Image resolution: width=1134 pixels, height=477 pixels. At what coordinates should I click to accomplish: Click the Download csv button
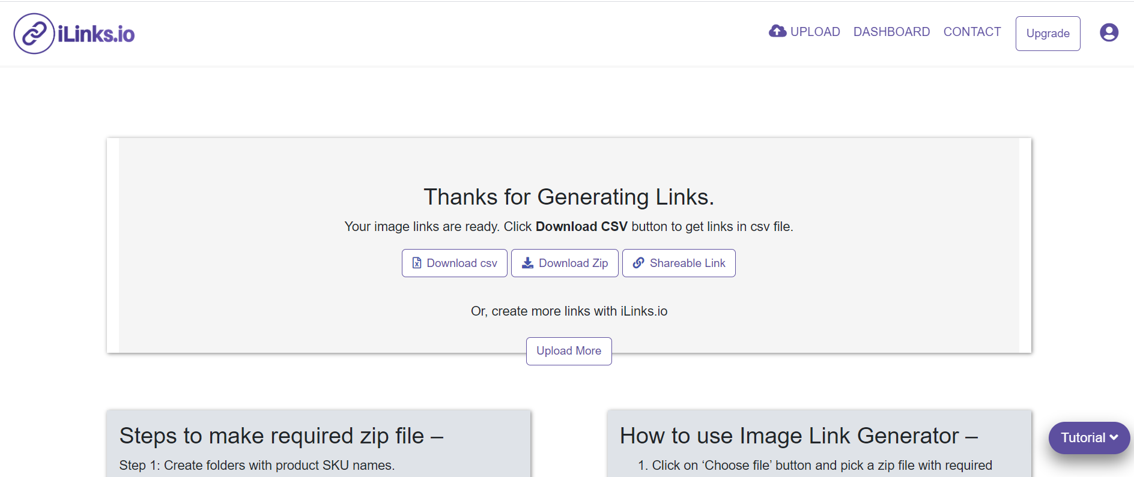(x=455, y=263)
